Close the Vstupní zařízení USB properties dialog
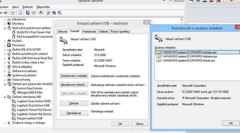 [x=147, y=22]
